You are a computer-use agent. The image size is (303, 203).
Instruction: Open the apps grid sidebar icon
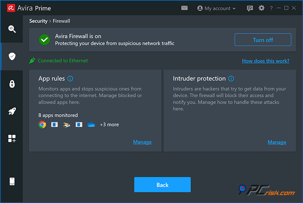[12, 139]
